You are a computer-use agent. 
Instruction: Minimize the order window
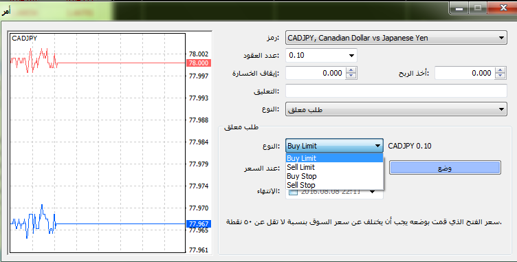click(459, 8)
